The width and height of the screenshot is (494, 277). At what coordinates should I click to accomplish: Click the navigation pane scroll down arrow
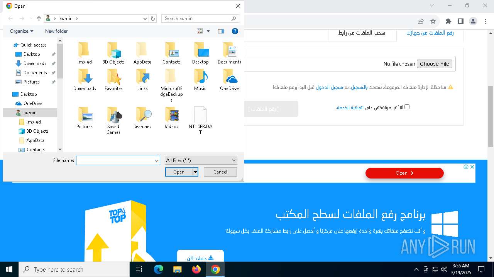tap(60, 150)
